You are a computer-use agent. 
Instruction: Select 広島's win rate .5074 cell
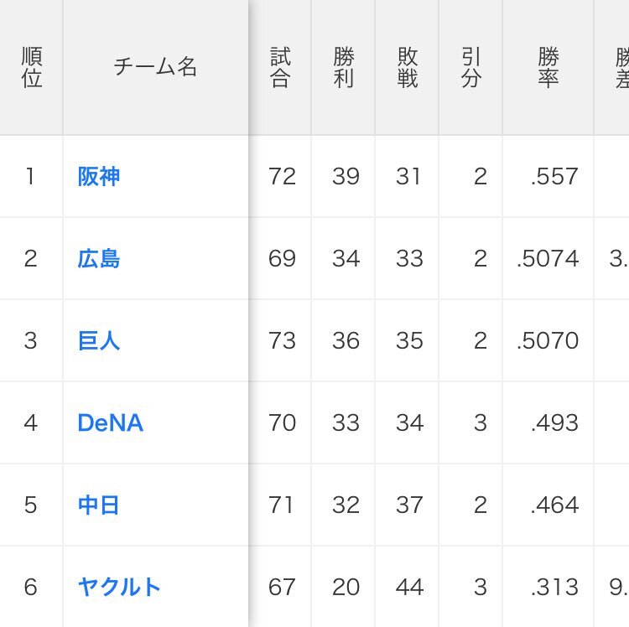[548, 258]
